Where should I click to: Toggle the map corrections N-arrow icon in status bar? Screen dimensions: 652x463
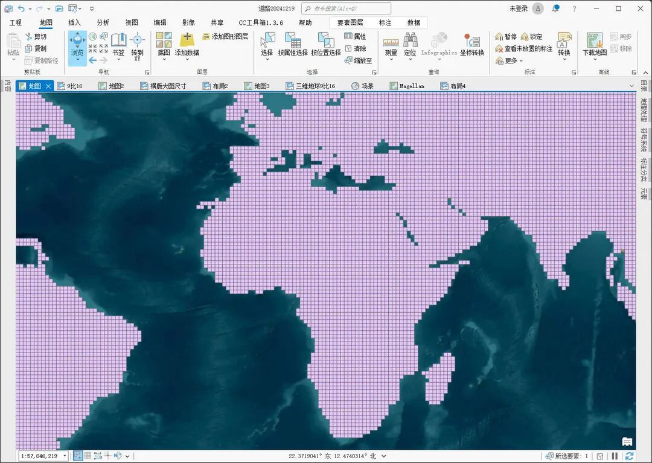pyautogui.click(x=118, y=456)
